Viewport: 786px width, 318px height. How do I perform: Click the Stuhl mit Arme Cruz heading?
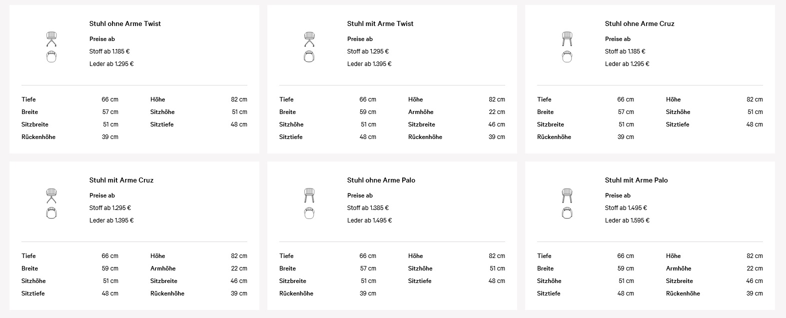tap(121, 180)
